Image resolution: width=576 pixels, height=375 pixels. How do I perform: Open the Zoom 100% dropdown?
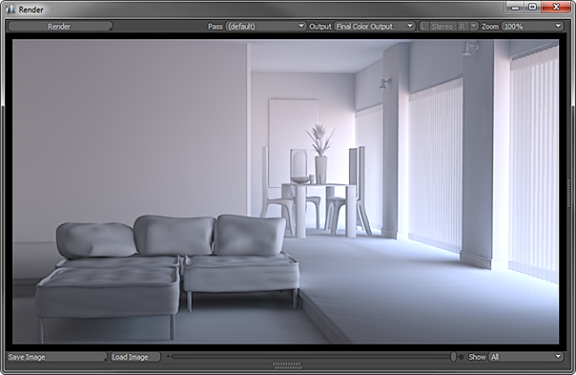pos(533,26)
